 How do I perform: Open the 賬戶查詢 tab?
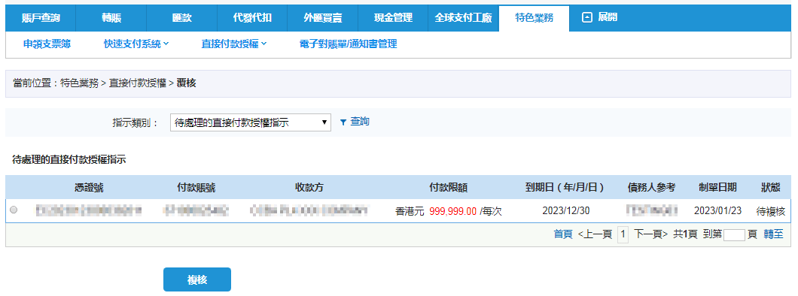(41, 18)
